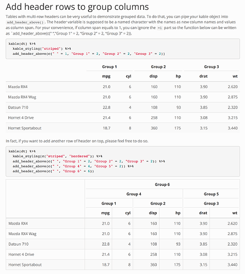This screenshot has height=274, width=245.
Task: Click the code line kable_styling(c("striped", "bordered"))
Action: [58, 156]
